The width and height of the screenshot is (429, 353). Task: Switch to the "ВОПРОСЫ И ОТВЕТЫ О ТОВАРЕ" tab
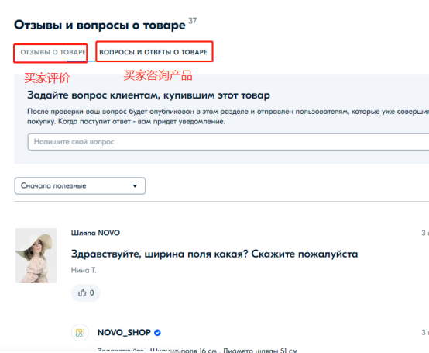153,52
